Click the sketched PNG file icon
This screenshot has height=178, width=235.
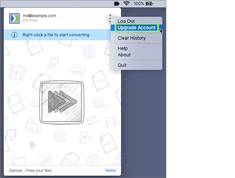[x=100, y=81]
